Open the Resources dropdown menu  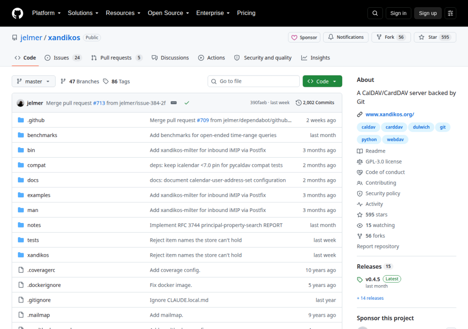click(x=123, y=13)
